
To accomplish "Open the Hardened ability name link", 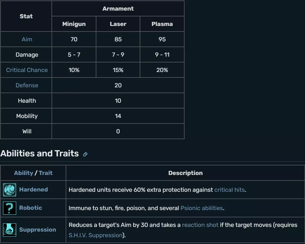I will tap(33, 189).
